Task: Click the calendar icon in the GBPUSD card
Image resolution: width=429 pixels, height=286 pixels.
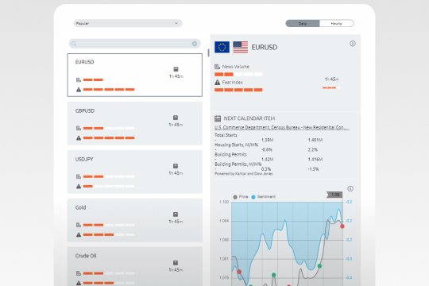Action: pos(176,118)
